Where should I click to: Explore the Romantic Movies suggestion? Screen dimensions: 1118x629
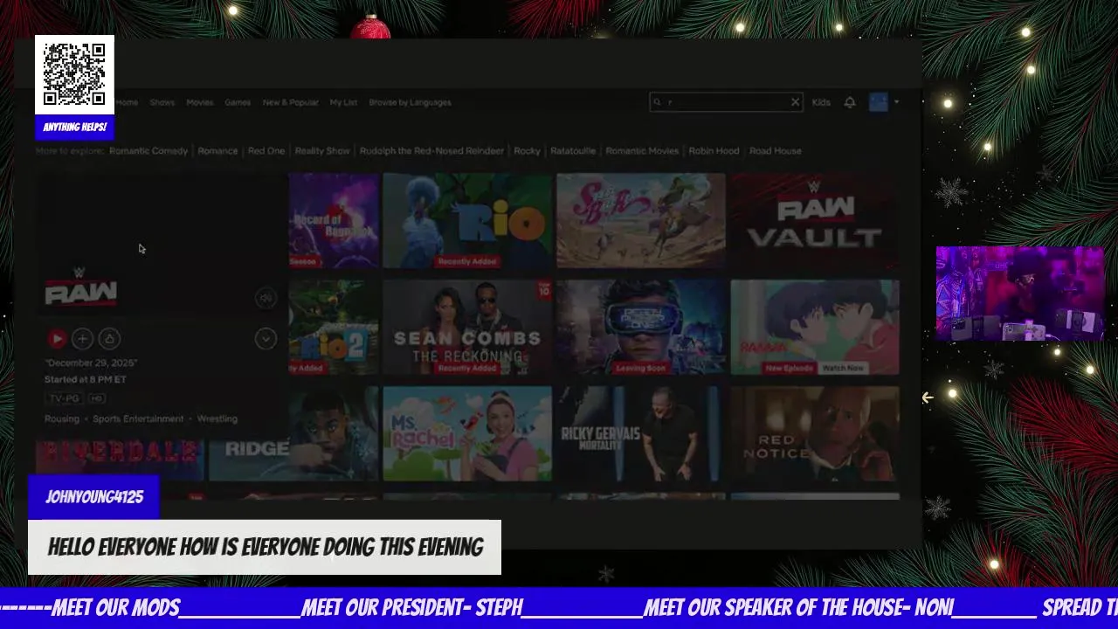click(642, 151)
